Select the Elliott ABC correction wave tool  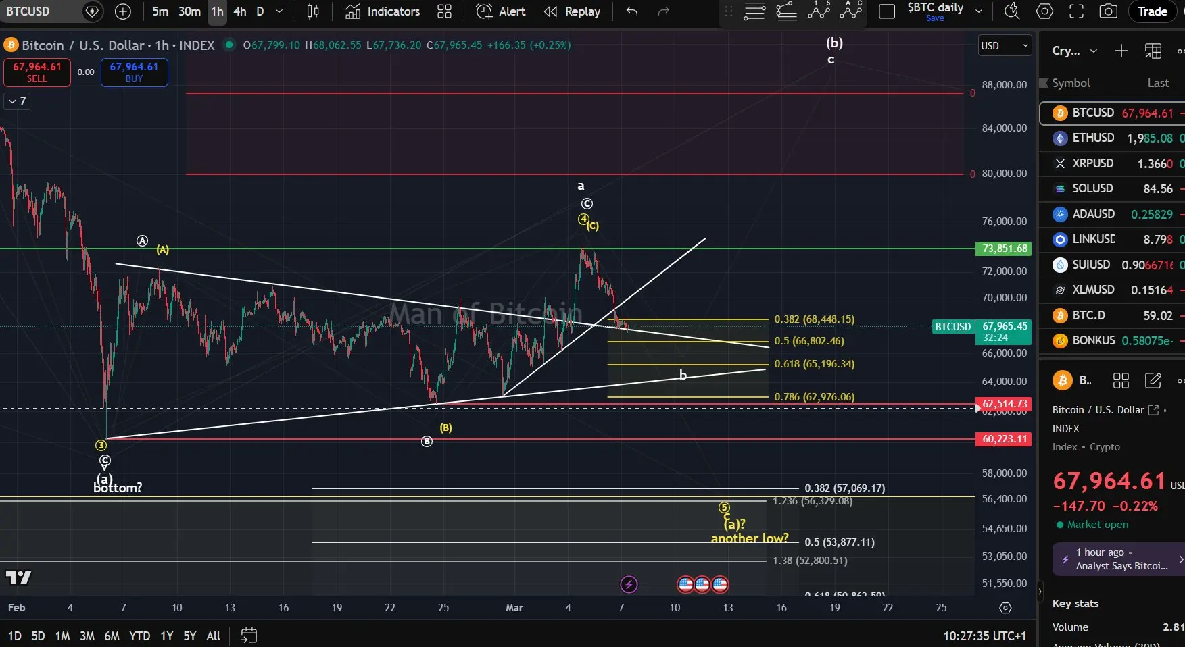click(x=851, y=11)
